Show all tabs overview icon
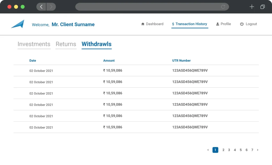The width and height of the screenshot is (272, 165). pyautogui.click(x=262, y=7)
